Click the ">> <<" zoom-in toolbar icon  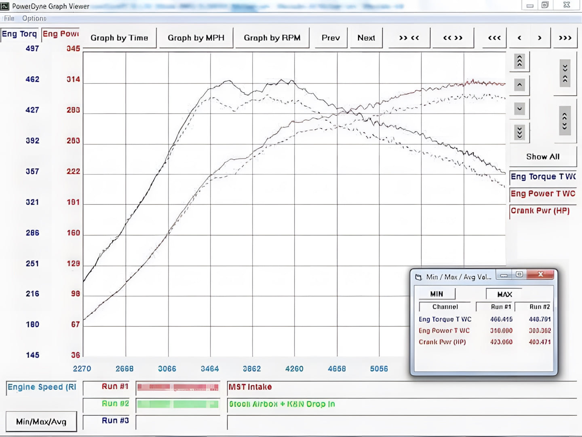point(409,38)
